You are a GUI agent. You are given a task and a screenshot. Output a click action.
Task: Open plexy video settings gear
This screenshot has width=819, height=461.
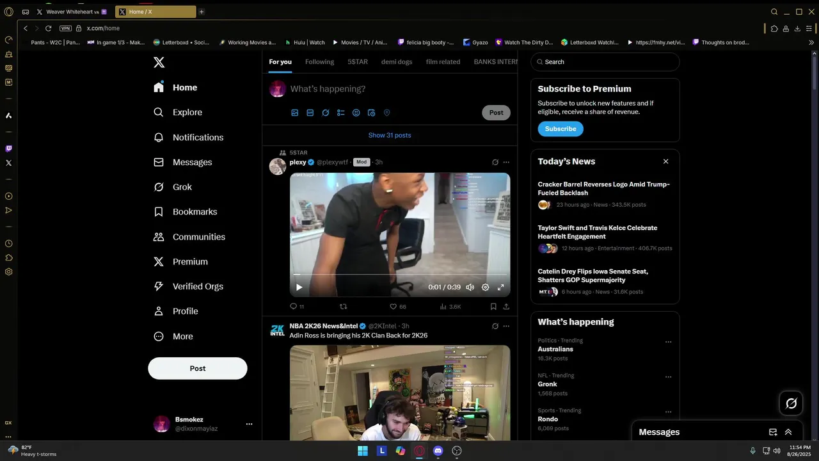pyautogui.click(x=485, y=287)
